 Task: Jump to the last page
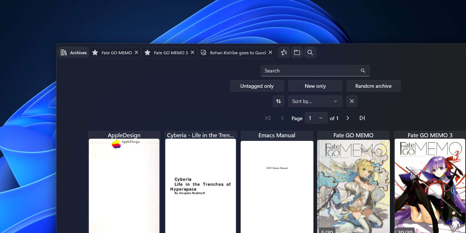(x=362, y=118)
